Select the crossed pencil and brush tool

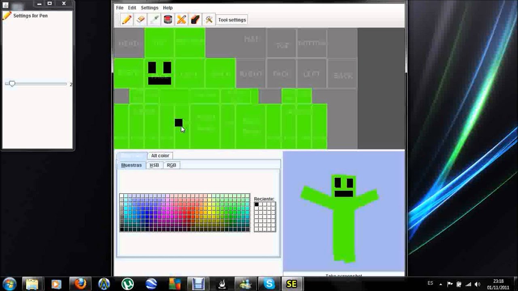tap(182, 19)
